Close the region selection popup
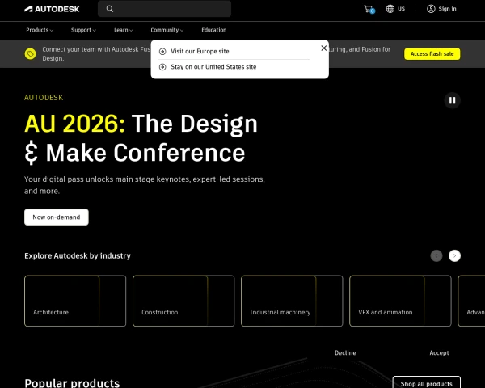Screen dimensions: 485x388 (x=324, y=48)
